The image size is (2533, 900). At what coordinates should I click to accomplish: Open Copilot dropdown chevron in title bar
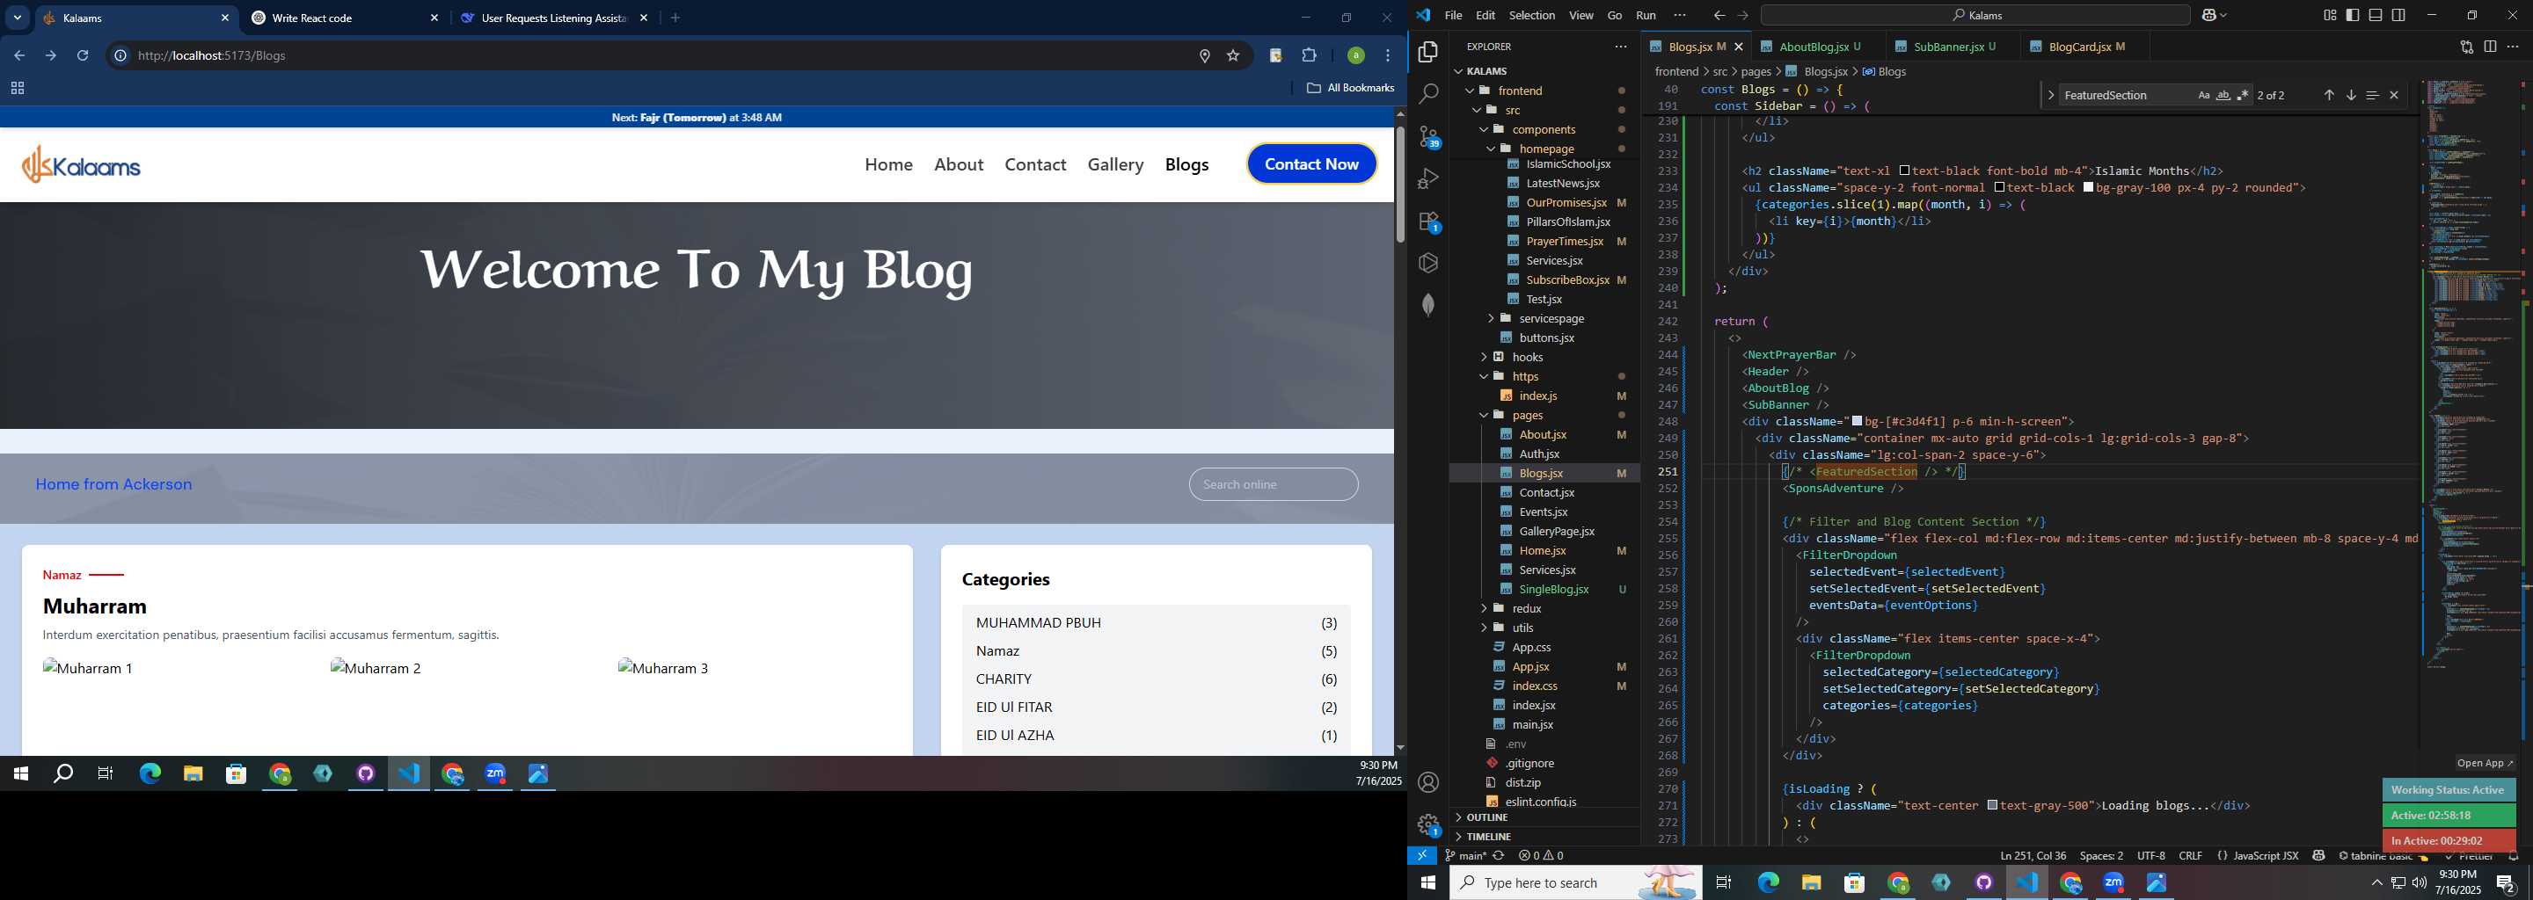tap(2225, 15)
